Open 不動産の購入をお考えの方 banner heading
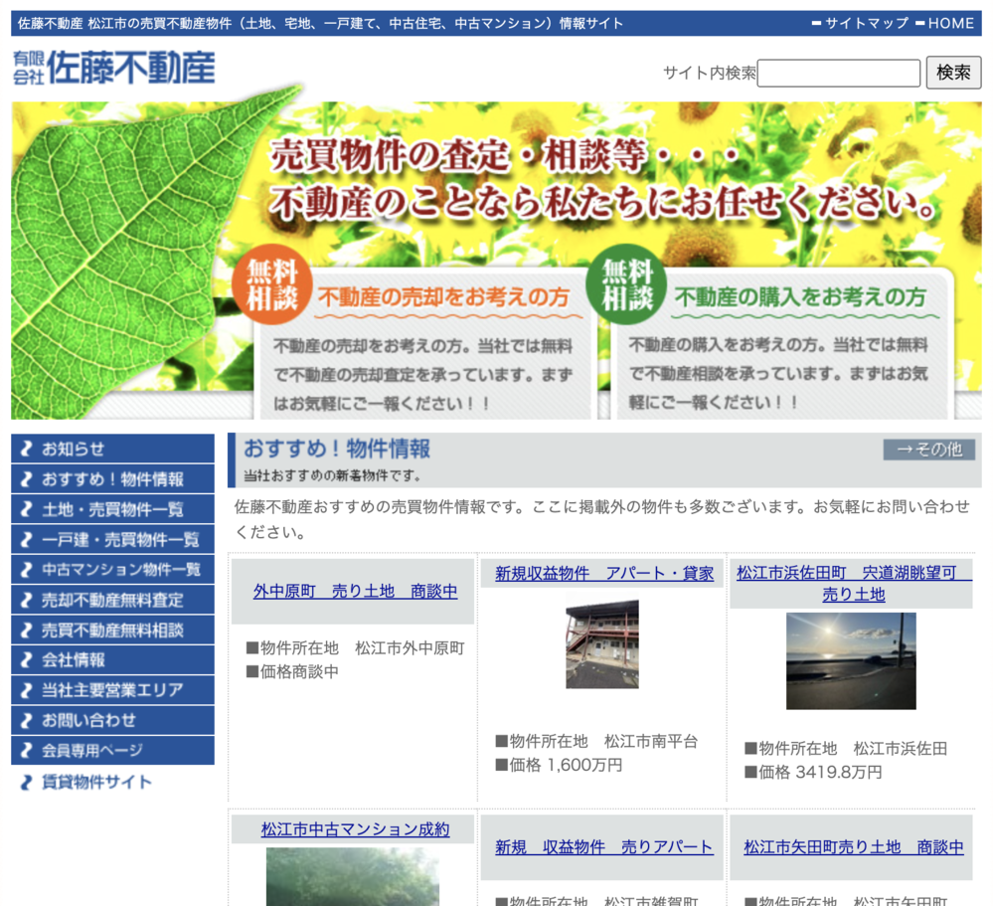Viewport: 993px width, 906px height. click(x=800, y=297)
